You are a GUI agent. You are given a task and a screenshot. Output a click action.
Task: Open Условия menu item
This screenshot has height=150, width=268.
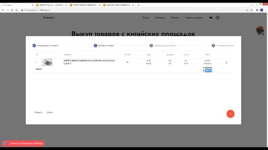160,17
